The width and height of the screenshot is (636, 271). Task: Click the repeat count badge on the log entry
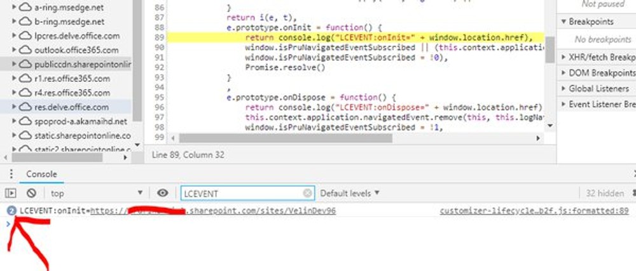click(11, 210)
